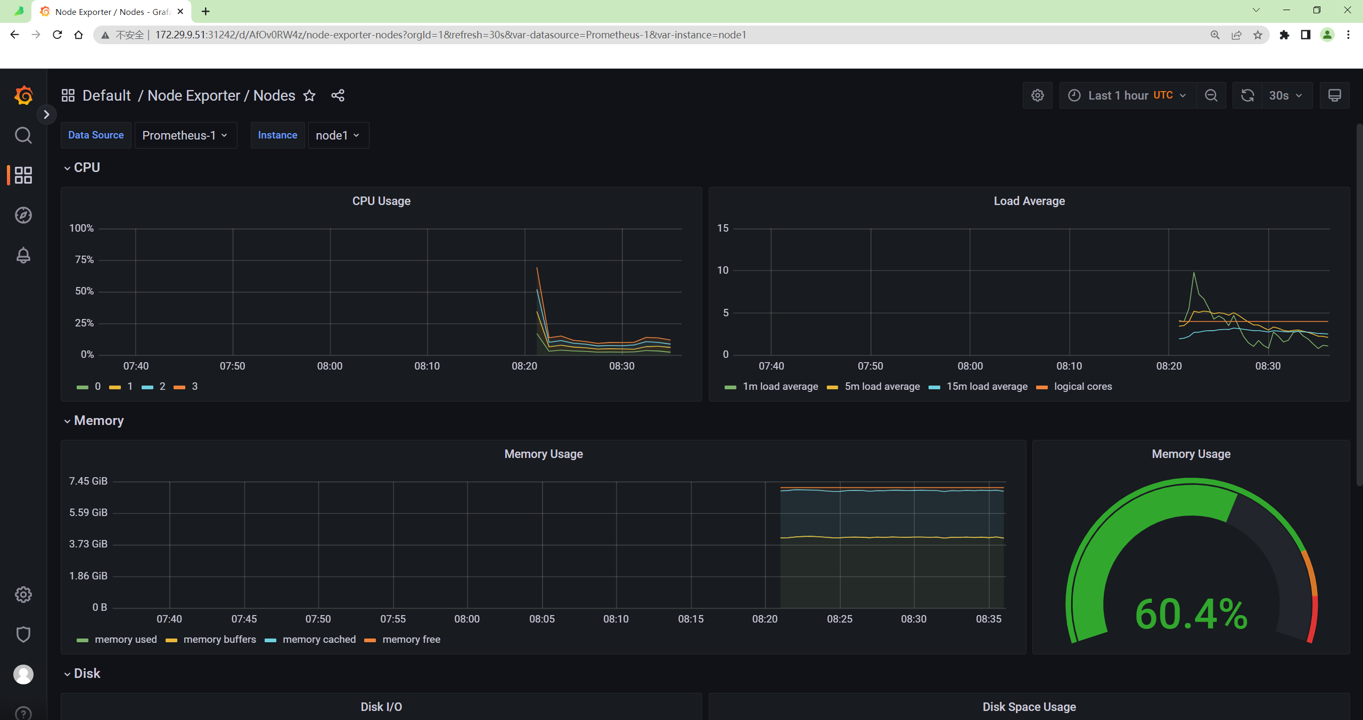Open user profile avatar
The width and height of the screenshot is (1363, 720).
coord(23,674)
